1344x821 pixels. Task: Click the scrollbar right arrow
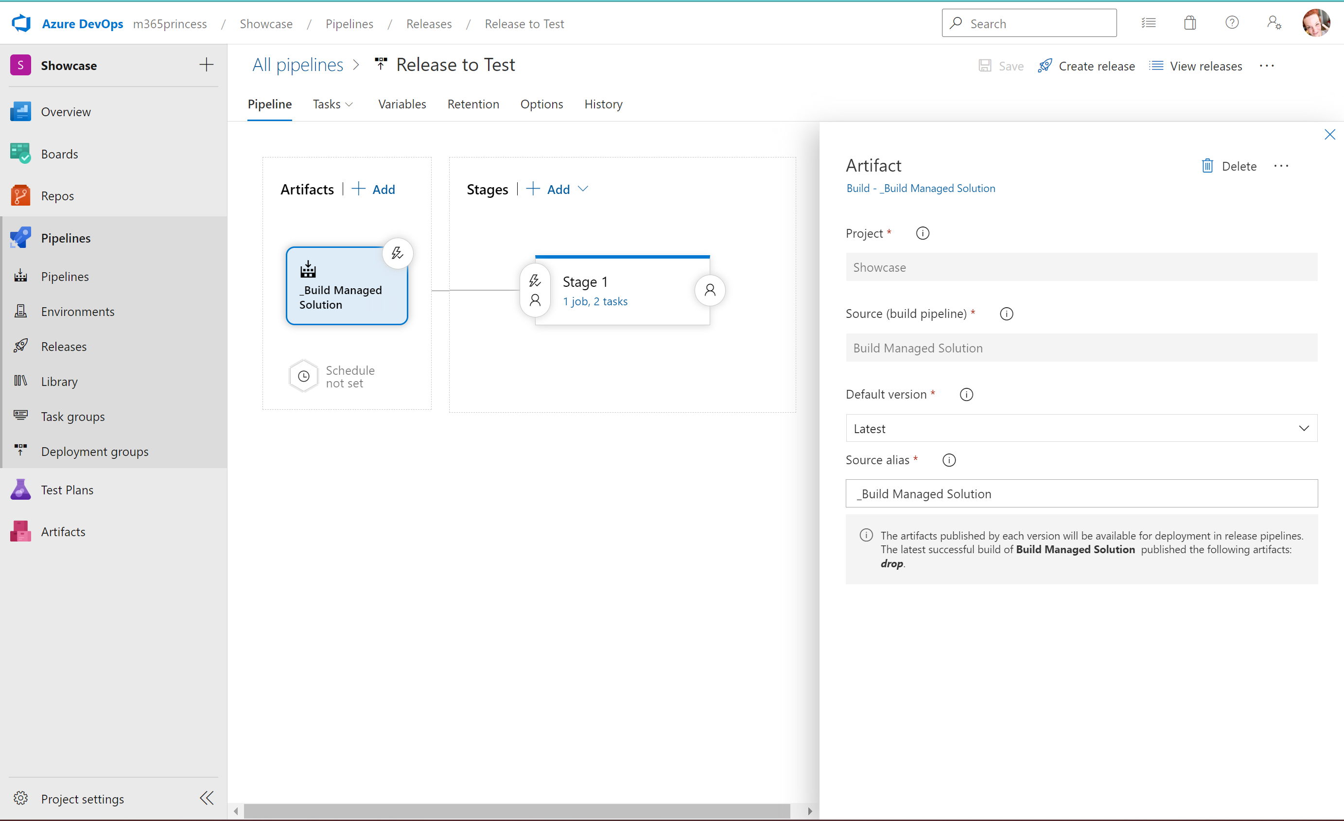pos(809,811)
